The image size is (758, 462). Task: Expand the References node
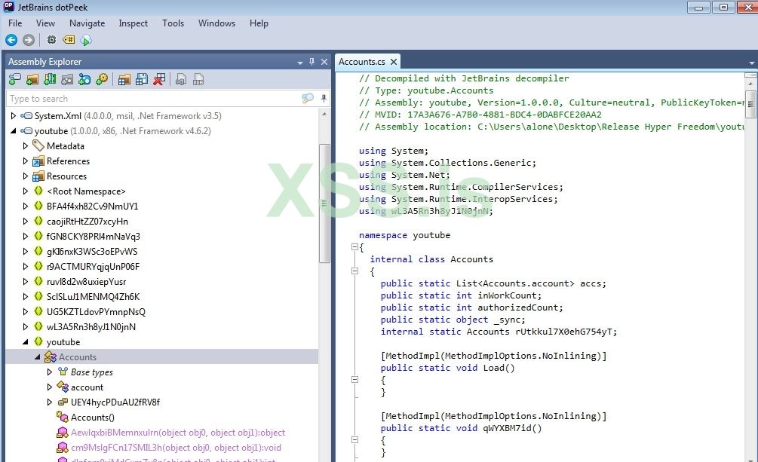pos(26,161)
